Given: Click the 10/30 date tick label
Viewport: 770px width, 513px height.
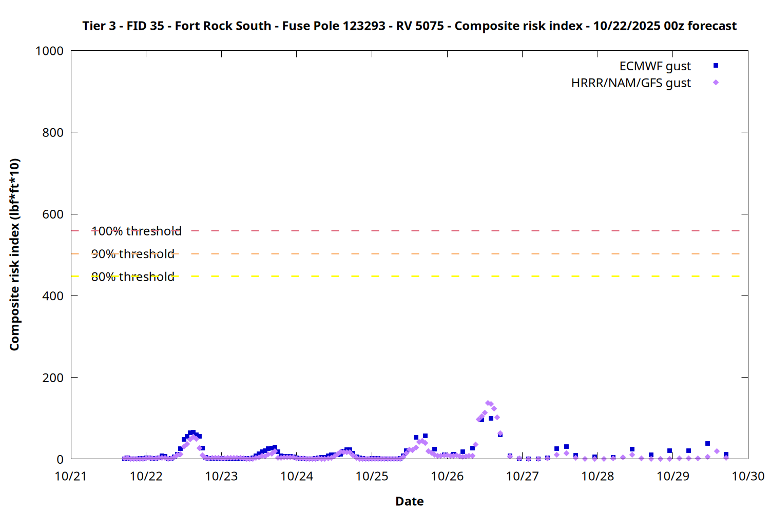Looking at the screenshot, I should [748, 477].
